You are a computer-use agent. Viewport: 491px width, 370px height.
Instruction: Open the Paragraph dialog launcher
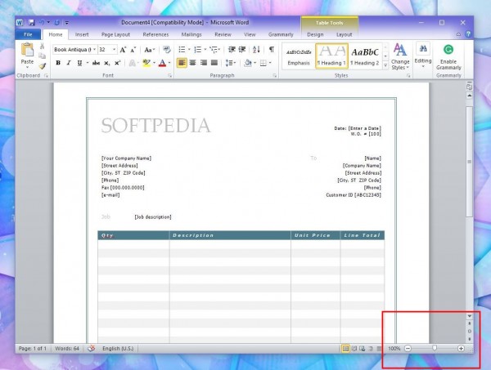coord(275,76)
